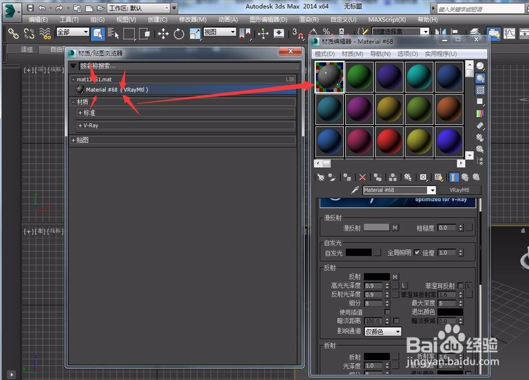529x380 pixels.
Task: Click the Select and Link tool icon
Action: 13,34
